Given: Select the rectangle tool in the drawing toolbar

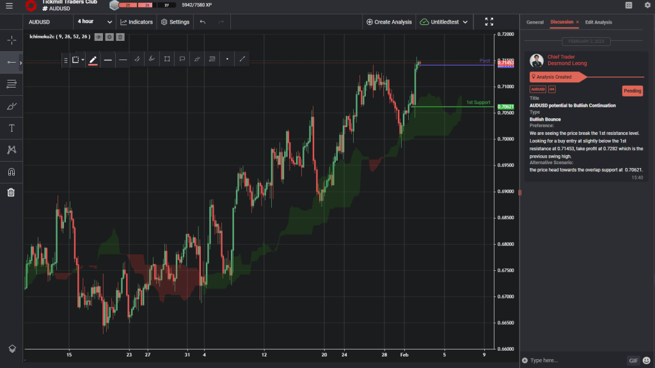Looking at the screenshot, I should (x=167, y=59).
